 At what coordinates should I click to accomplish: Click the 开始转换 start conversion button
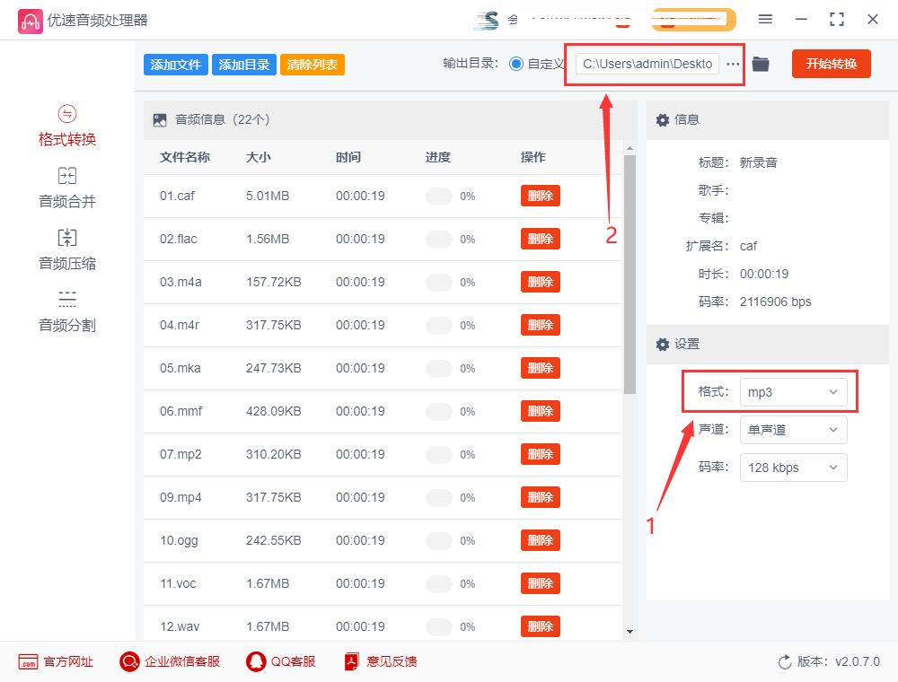831,64
